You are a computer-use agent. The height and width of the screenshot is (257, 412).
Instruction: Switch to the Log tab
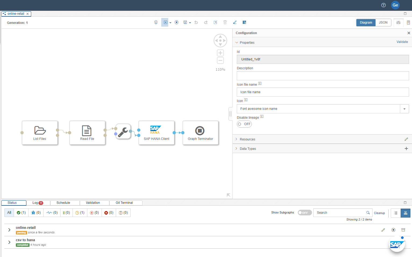tap(38, 203)
